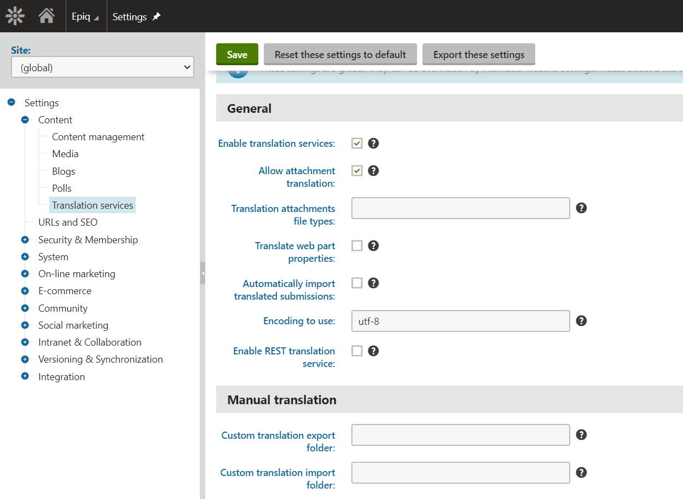Viewport: 683px width, 499px height.
Task: Show help for Custom translation export folder
Action: [x=581, y=435]
